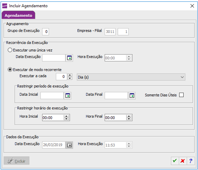Increase Hora Final using up spinner arrow
Screen dimensions: 198x170
click(129, 116)
